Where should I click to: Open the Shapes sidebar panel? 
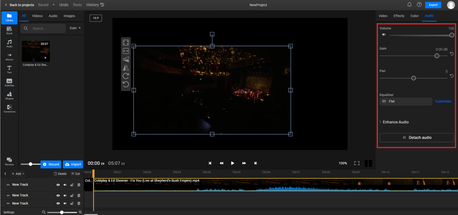[9, 95]
